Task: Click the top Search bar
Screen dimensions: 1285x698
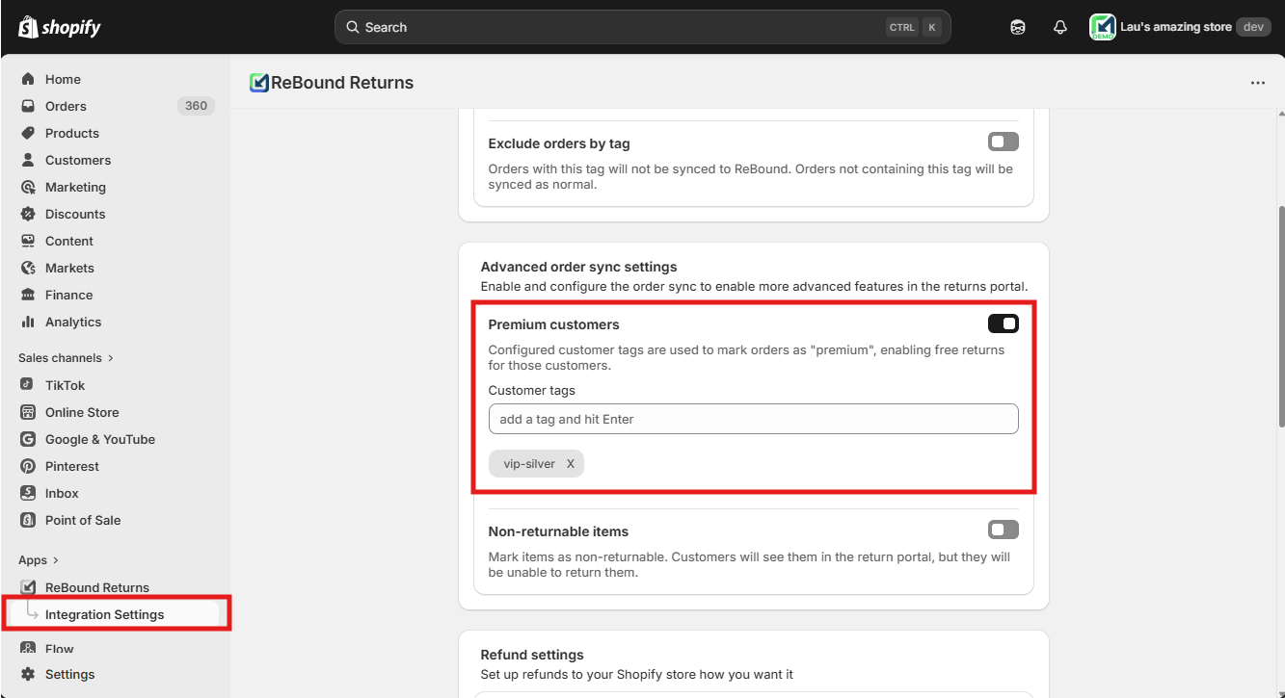Action: click(642, 27)
